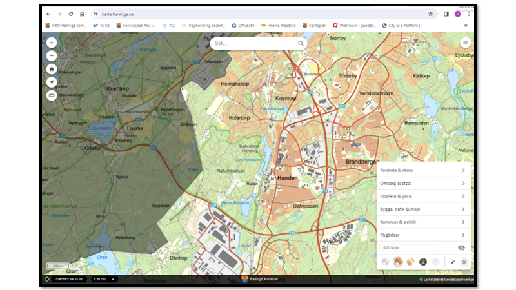Open the measure ruler tool
The height and width of the screenshot is (290, 516).
tap(52, 95)
